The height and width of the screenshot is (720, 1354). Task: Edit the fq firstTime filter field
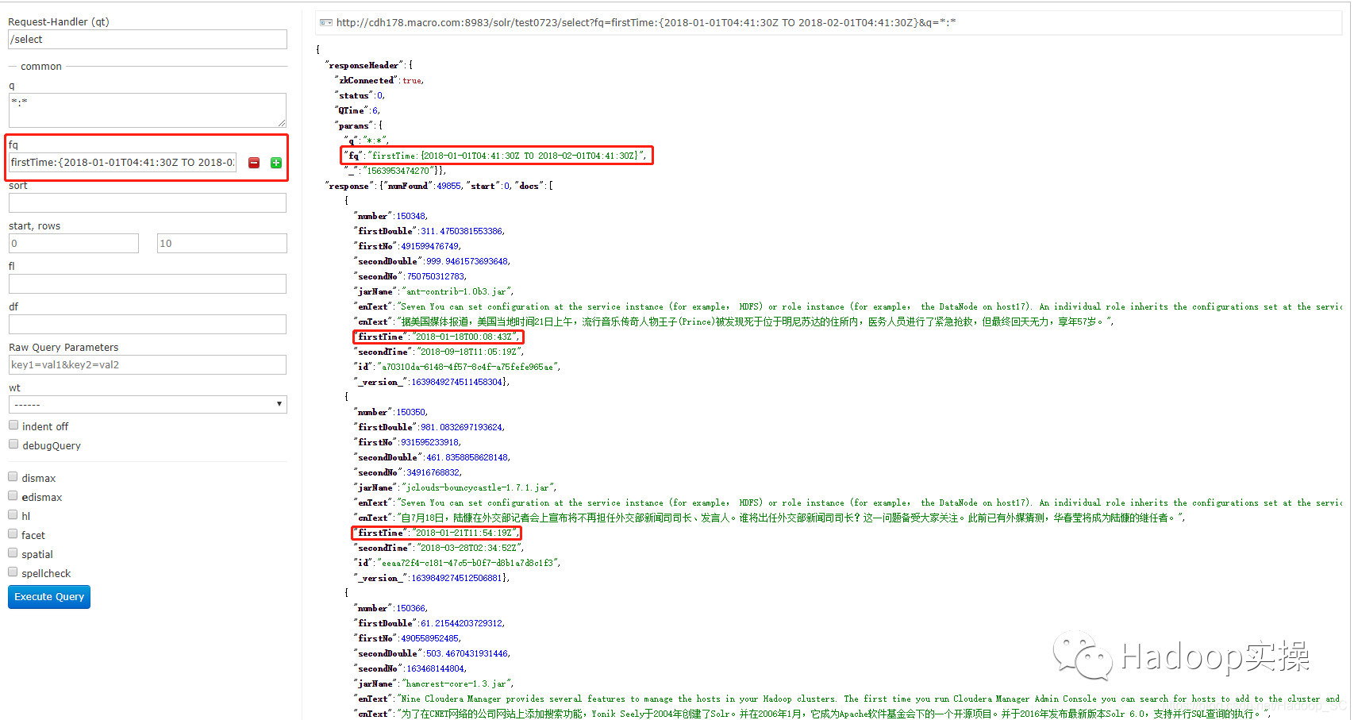[x=122, y=163]
